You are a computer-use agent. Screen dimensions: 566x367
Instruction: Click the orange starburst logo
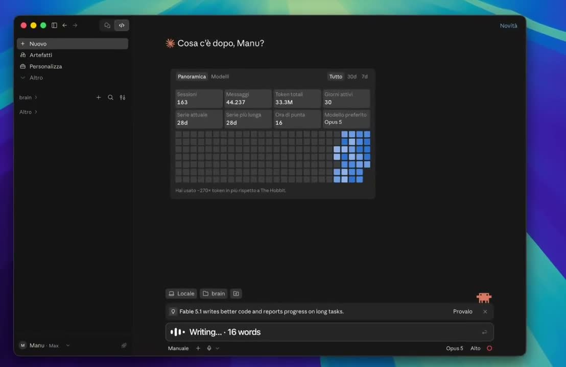[170, 43]
